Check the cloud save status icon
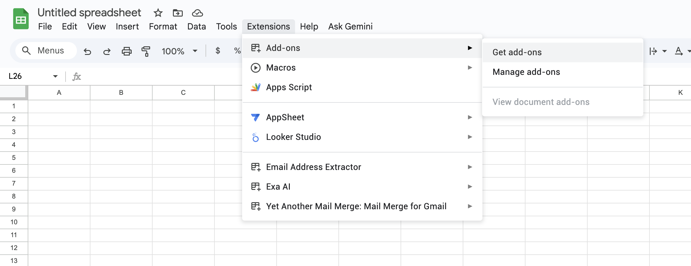The image size is (691, 266). pos(197,13)
